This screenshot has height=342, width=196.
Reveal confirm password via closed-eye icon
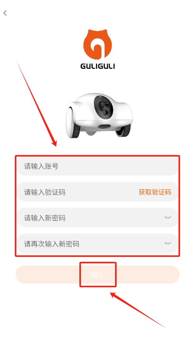(x=168, y=243)
